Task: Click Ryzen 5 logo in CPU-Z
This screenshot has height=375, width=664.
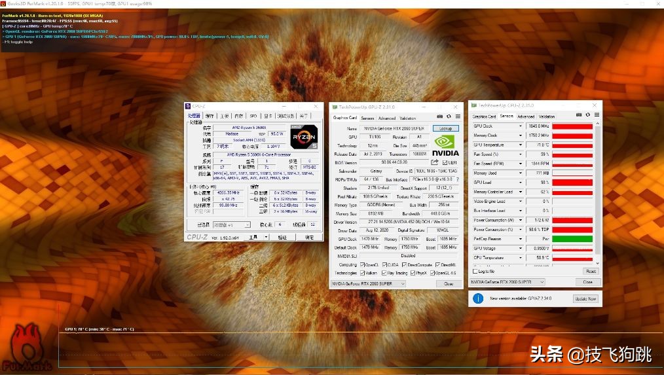Action: (304, 137)
